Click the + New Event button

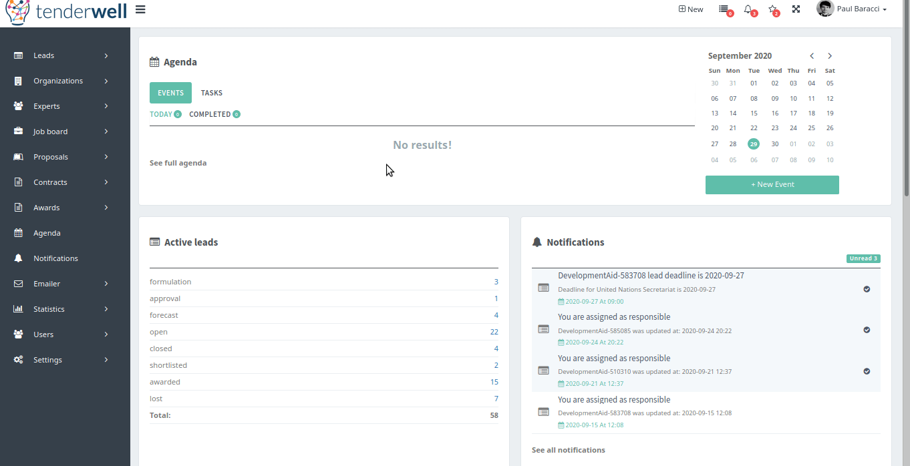pyautogui.click(x=772, y=185)
